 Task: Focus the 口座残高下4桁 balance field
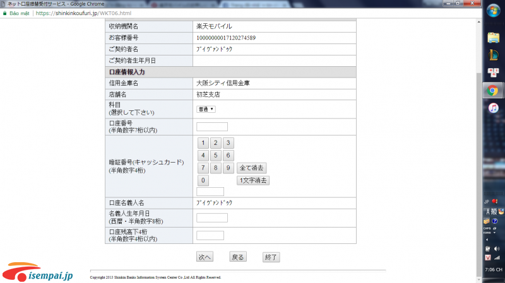click(210, 235)
